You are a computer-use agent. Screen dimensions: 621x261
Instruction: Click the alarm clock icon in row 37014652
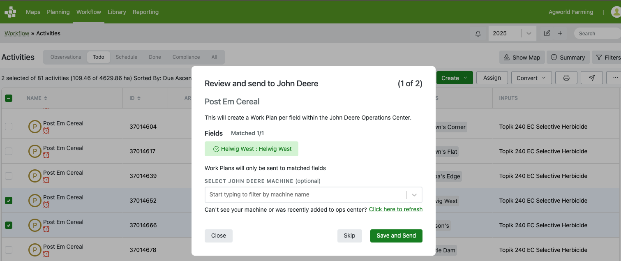click(46, 205)
